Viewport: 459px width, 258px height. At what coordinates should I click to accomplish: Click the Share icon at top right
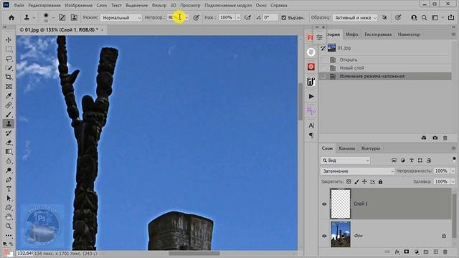click(x=451, y=17)
